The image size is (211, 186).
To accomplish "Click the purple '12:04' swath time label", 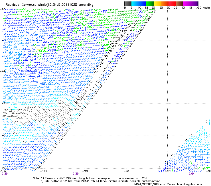I will click(x=191, y=174).
